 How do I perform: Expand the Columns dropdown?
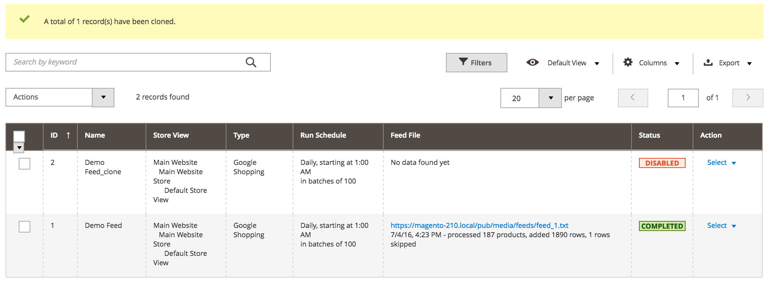coord(677,63)
